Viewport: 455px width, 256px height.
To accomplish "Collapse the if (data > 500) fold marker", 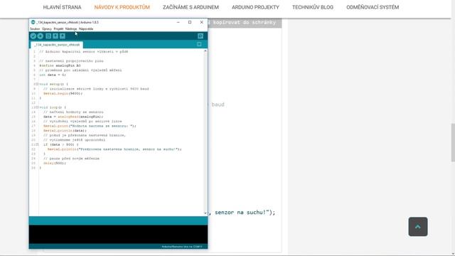I will (37, 144).
